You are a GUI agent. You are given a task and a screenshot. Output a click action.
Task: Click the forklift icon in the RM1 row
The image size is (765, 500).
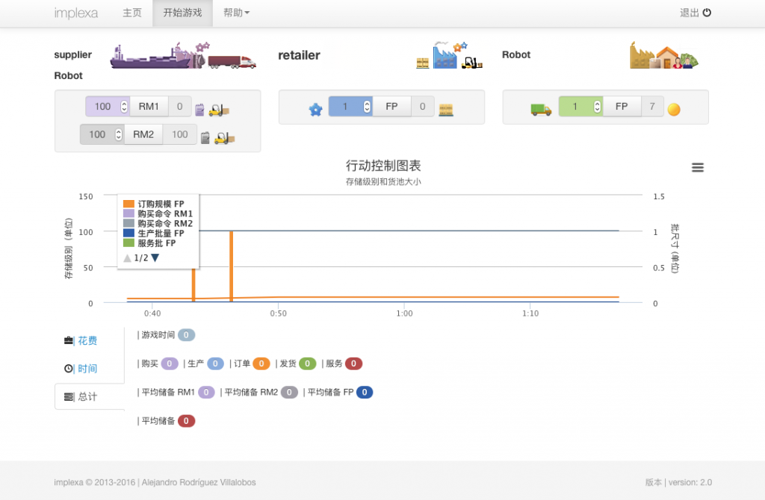click(x=219, y=109)
